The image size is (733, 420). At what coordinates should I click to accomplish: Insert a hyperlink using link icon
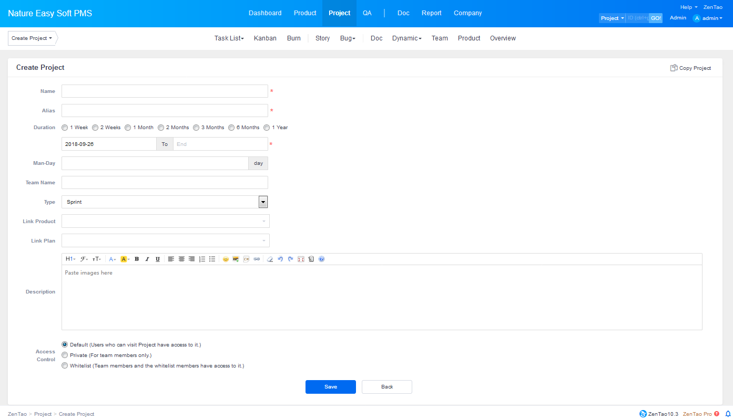tap(257, 259)
